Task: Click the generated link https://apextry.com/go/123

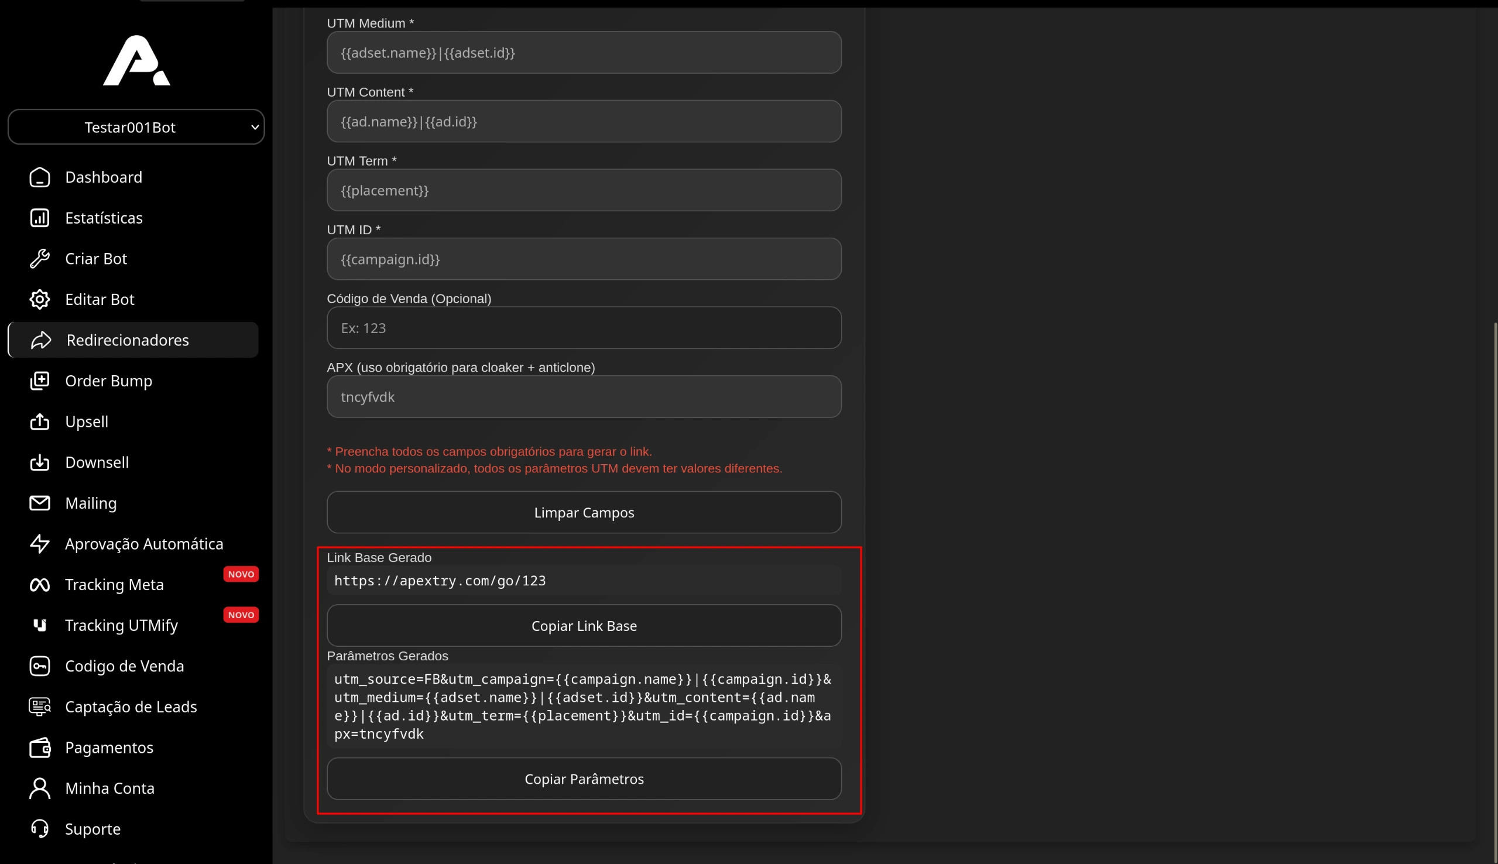Action: 440,581
